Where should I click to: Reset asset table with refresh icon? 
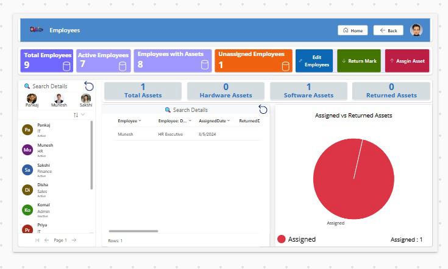tap(263, 110)
